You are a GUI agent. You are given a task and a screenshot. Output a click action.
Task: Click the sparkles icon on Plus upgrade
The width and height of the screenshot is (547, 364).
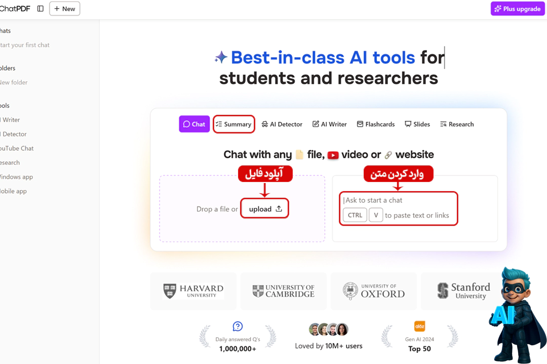pos(498,9)
